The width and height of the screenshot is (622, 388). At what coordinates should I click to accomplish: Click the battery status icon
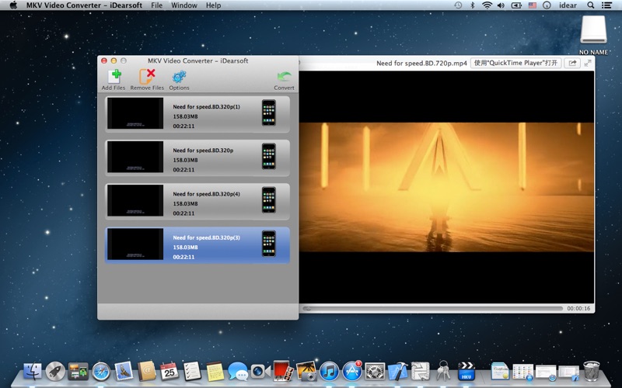pos(516,5)
